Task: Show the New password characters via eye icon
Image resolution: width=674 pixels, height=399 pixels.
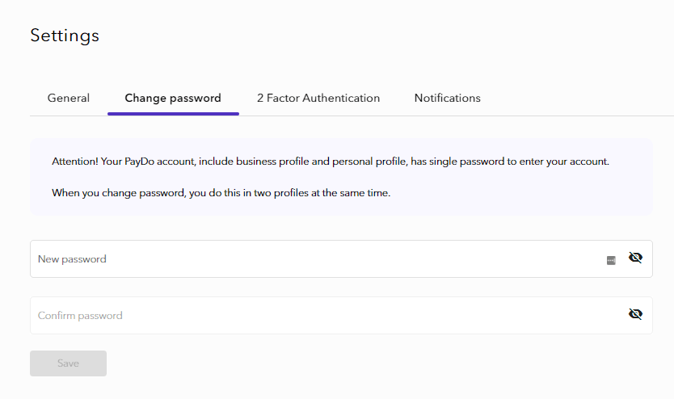Action: 635,258
